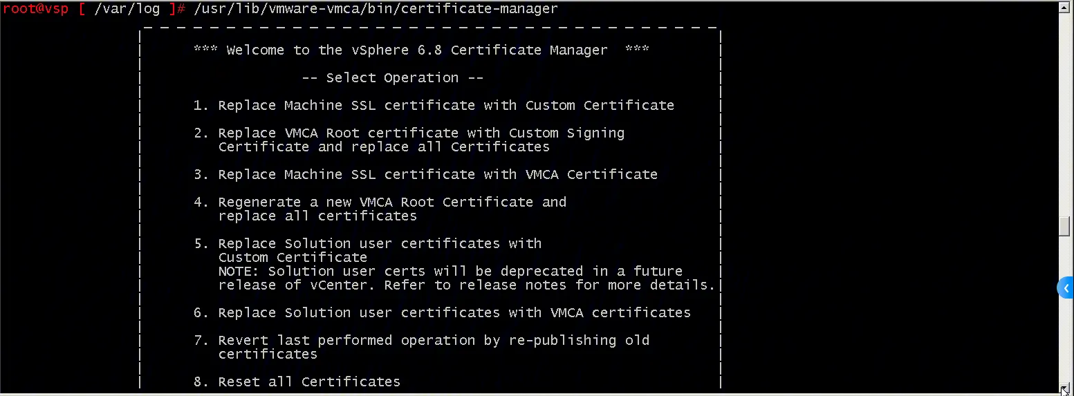Viewport: 1074px width, 396px height.
Task: Select option 5 Solution user certificates with Custom
Action: coord(367,243)
